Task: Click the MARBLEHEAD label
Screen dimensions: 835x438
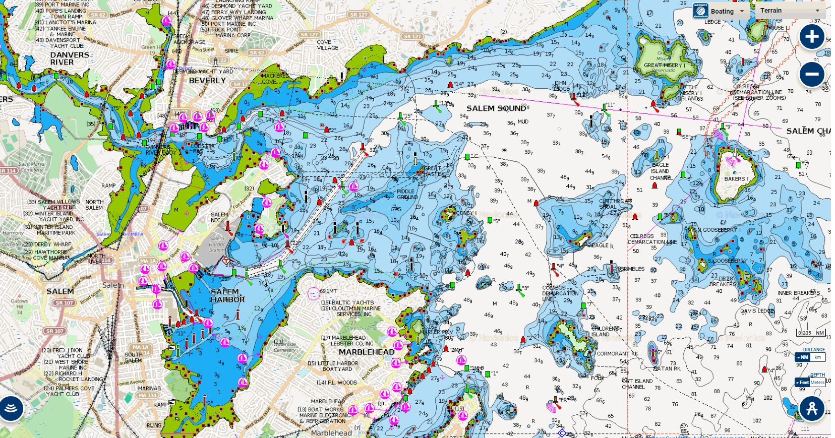Action: click(x=367, y=352)
